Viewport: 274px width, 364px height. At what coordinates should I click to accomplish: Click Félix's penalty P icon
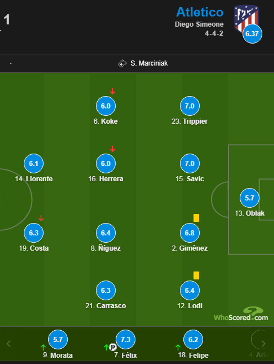point(113,347)
